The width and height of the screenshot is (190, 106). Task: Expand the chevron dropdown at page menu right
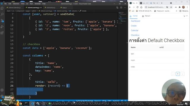[x=184, y=16]
